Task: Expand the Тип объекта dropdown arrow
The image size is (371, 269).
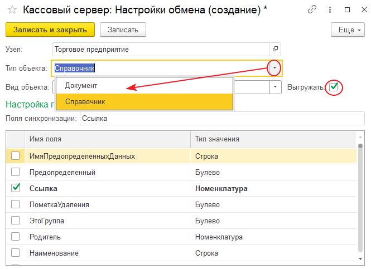Action: point(274,68)
